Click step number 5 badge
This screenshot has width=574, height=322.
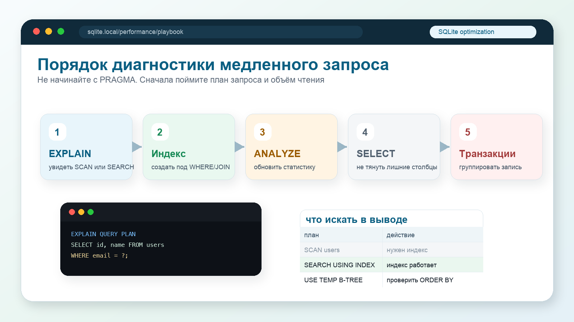(468, 132)
